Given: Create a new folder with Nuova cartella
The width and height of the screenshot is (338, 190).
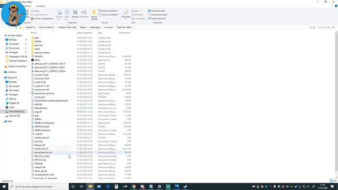Looking at the screenshot, I should 94,15.
